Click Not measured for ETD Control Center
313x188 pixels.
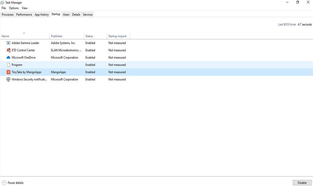(117, 50)
